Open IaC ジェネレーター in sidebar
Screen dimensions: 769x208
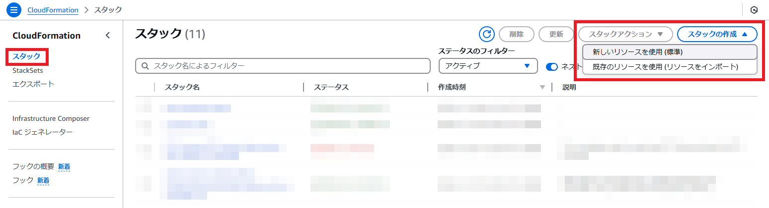(x=43, y=132)
